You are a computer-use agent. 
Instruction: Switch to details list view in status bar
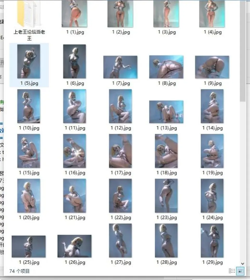[232, 271]
